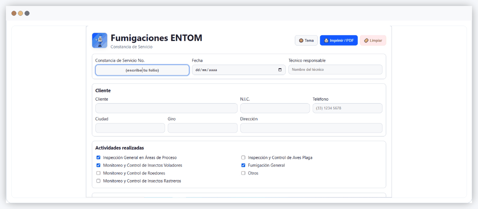Click the Limpiar clear button

pyautogui.click(x=373, y=41)
